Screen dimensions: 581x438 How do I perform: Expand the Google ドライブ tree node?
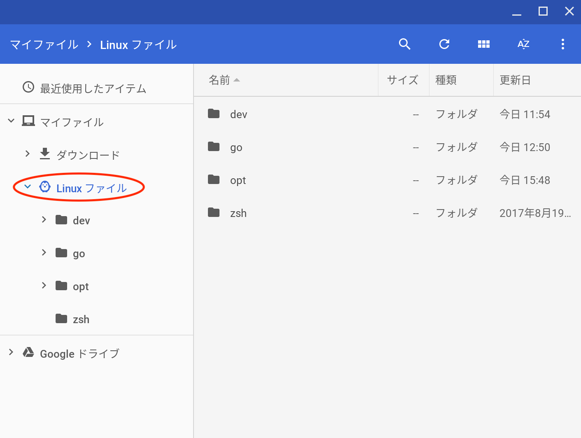coord(11,352)
